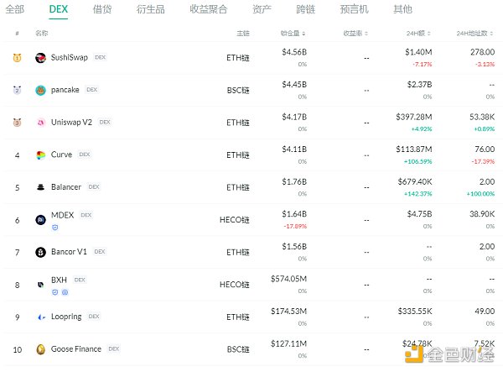The image size is (503, 372).
Task: Sort by the 锁仓量 column header
Action: pyautogui.click(x=293, y=33)
